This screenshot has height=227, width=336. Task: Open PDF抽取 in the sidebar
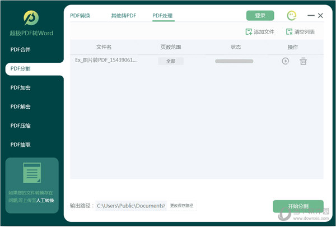[x=20, y=145]
